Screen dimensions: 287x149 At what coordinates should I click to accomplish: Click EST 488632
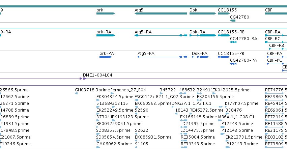click(x=187, y=90)
